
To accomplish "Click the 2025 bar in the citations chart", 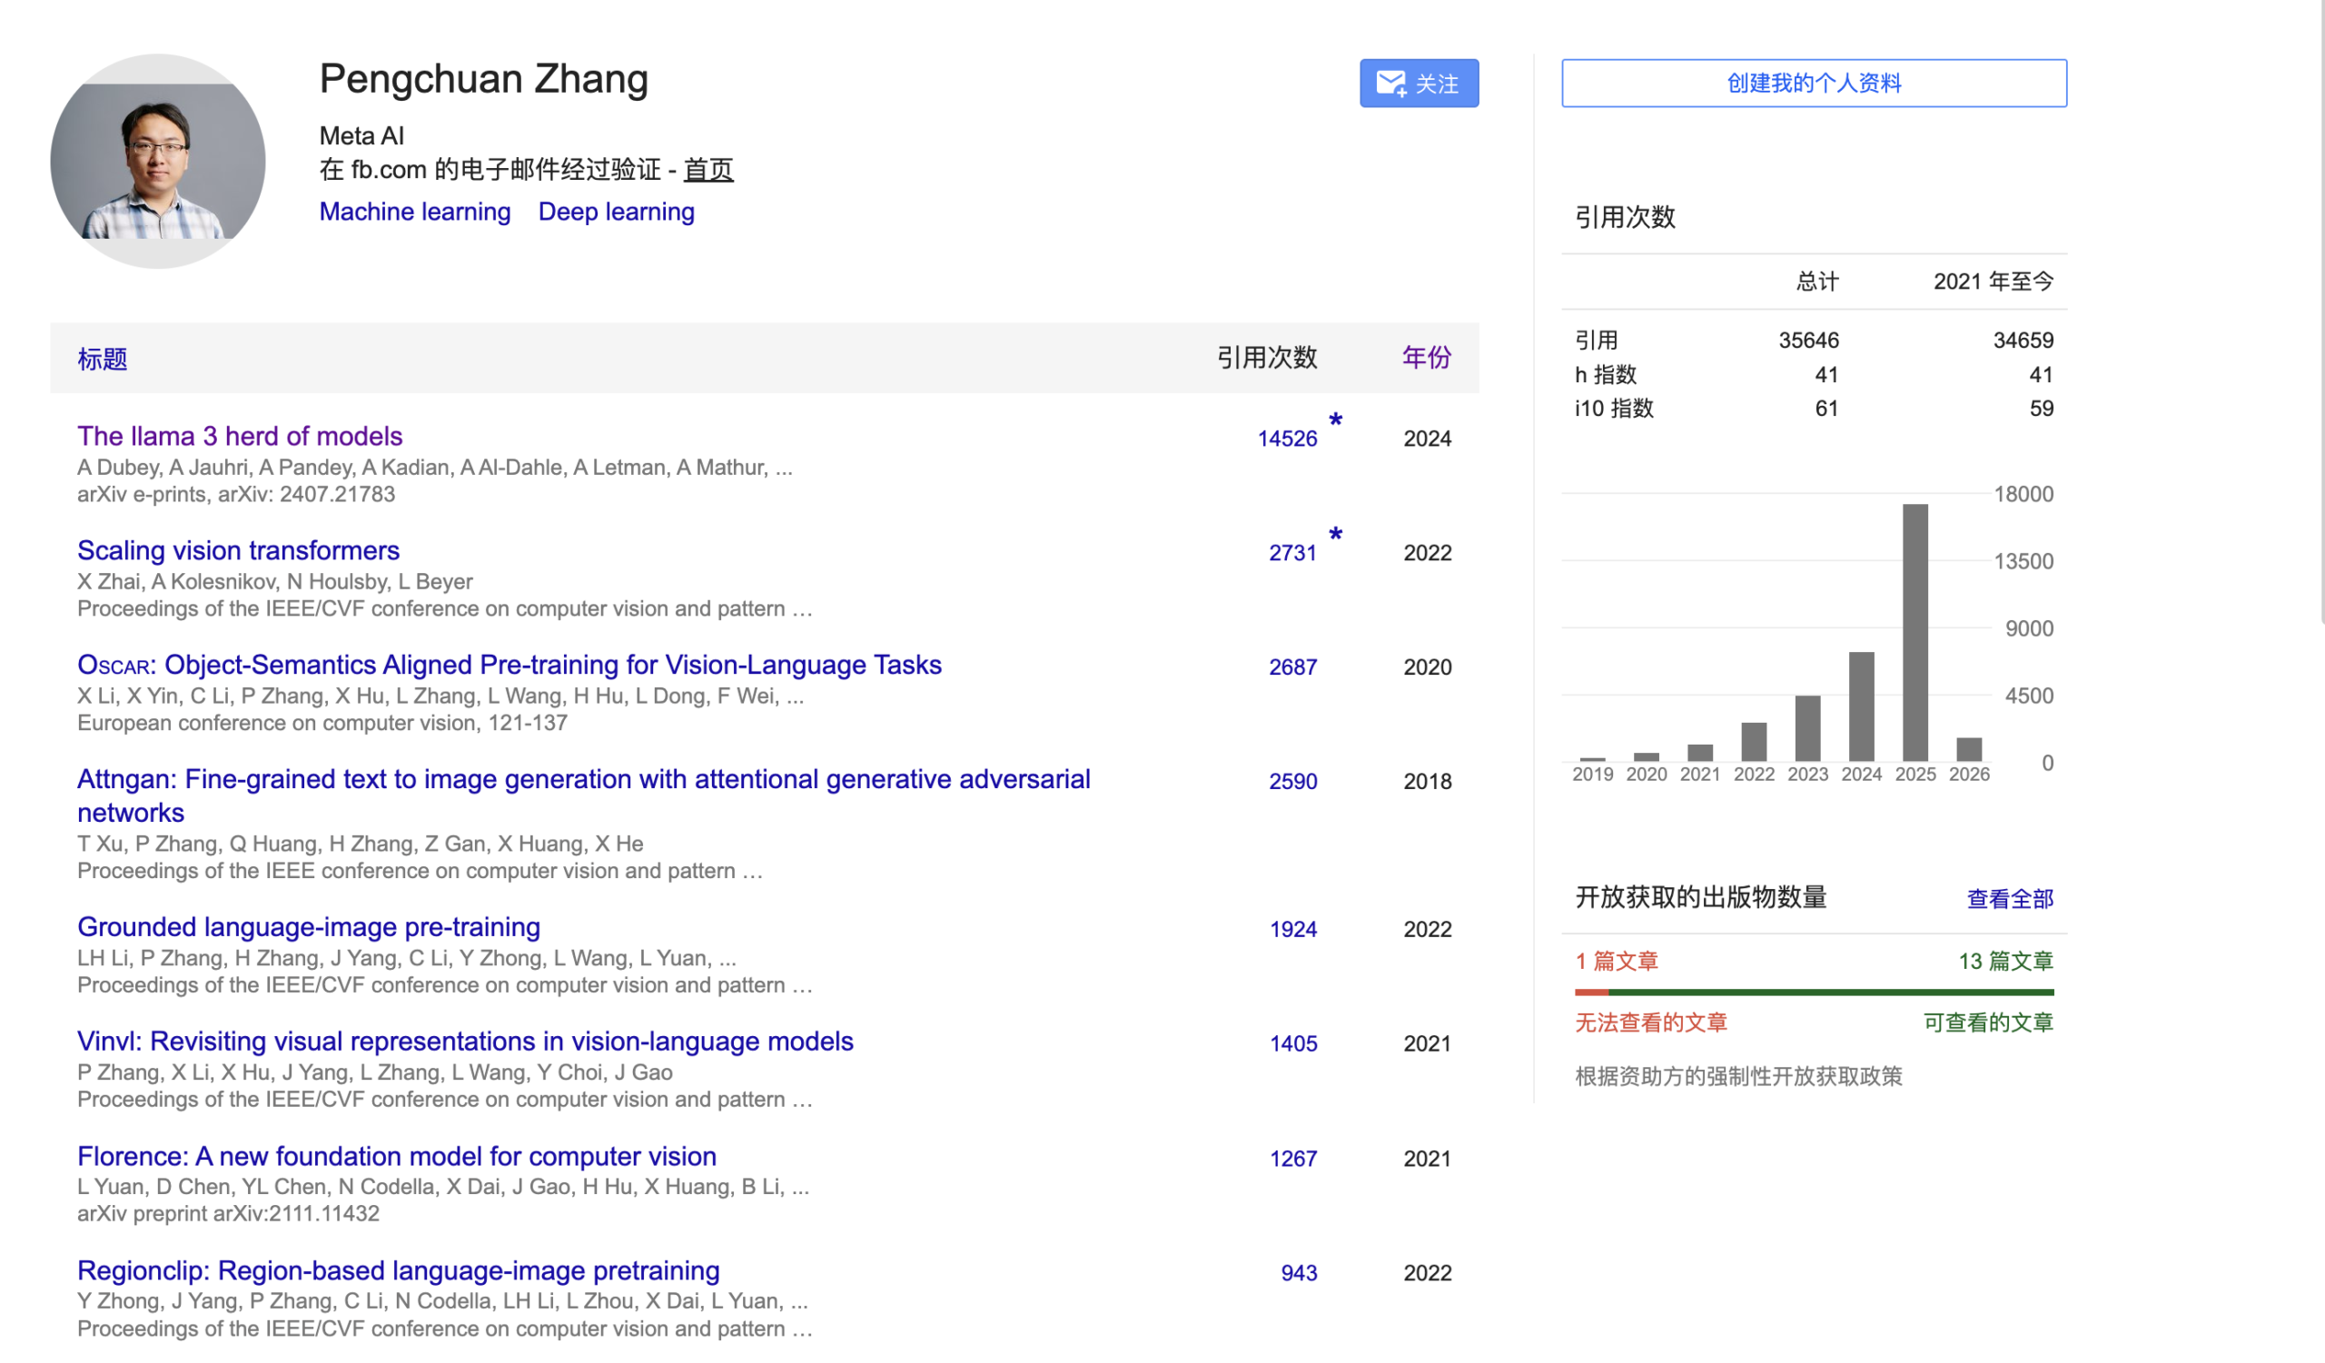I will click(x=1914, y=633).
